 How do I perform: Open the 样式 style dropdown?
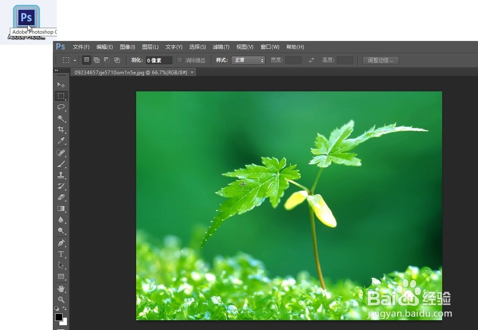248,60
